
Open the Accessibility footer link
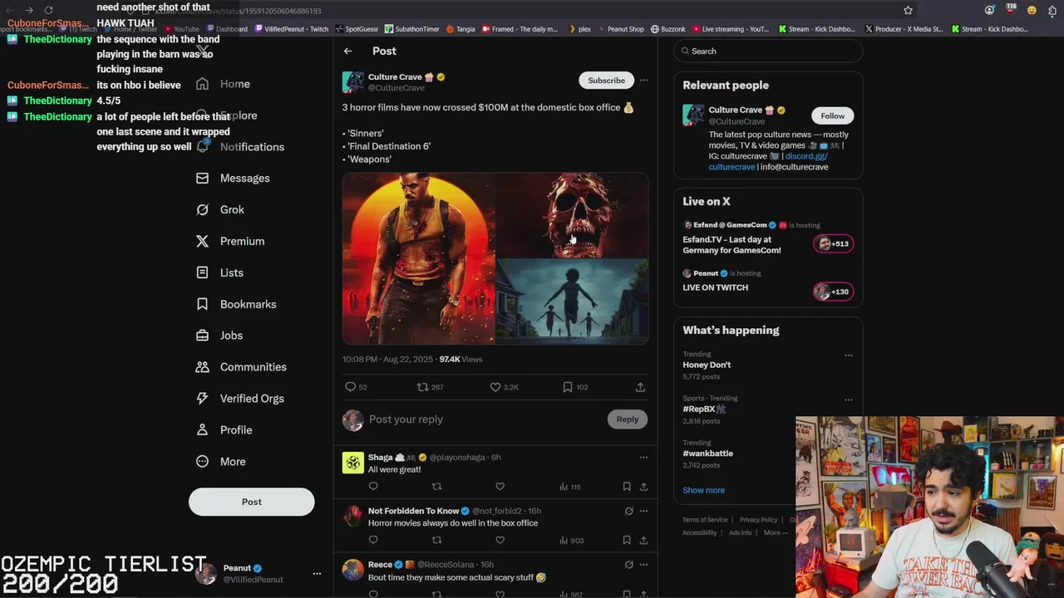(x=700, y=533)
